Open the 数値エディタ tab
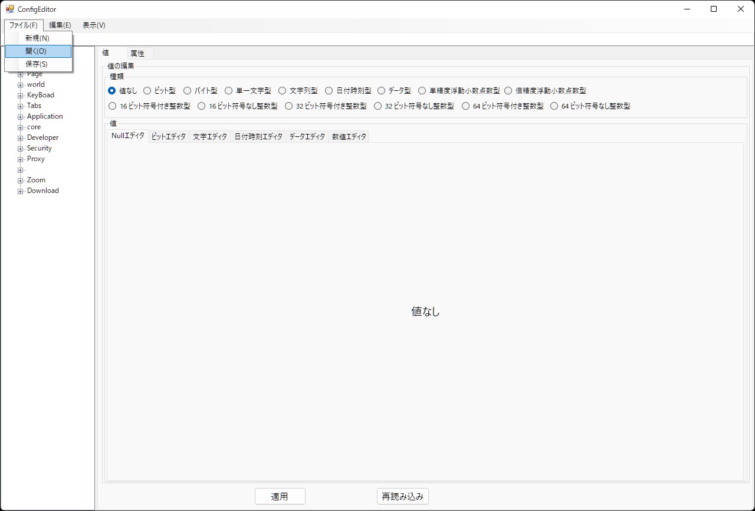Screen dimensions: 755x511 coord(349,137)
